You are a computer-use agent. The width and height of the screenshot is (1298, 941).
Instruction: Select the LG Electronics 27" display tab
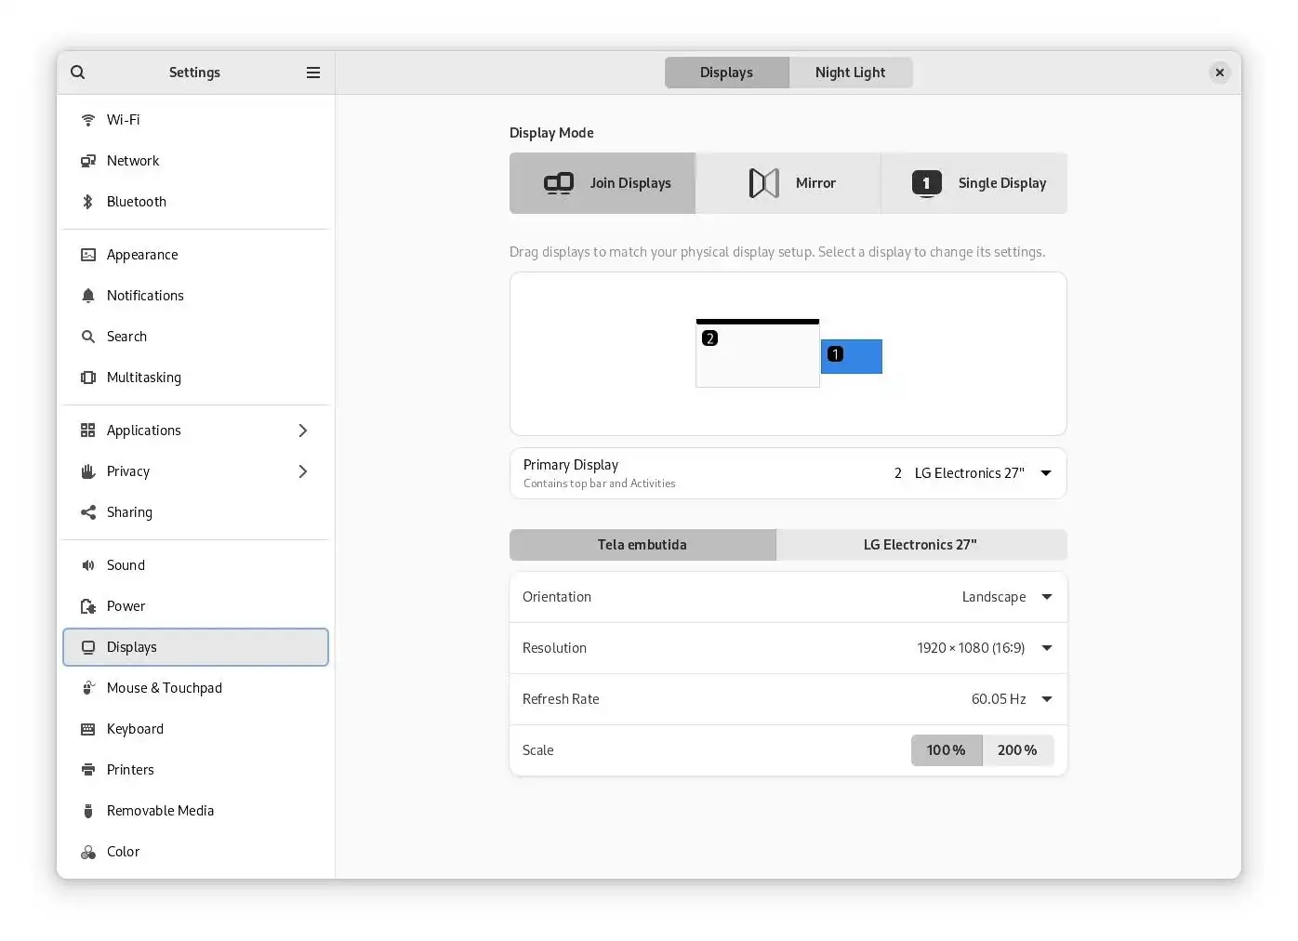[921, 545]
